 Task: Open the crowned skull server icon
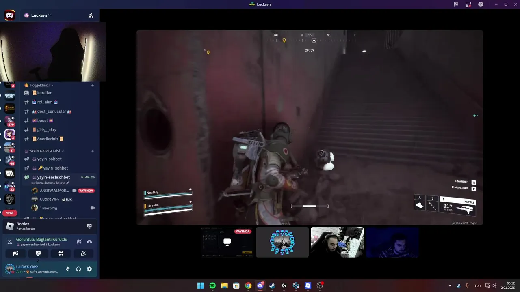10,199
